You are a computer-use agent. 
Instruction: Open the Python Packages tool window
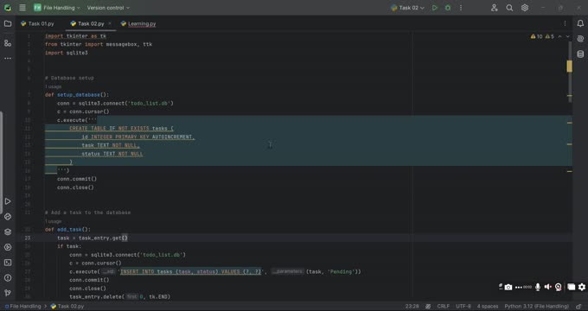[8, 232]
